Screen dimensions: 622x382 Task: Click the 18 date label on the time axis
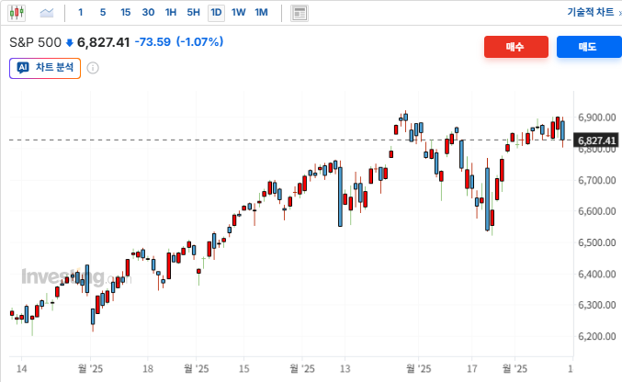148,369
